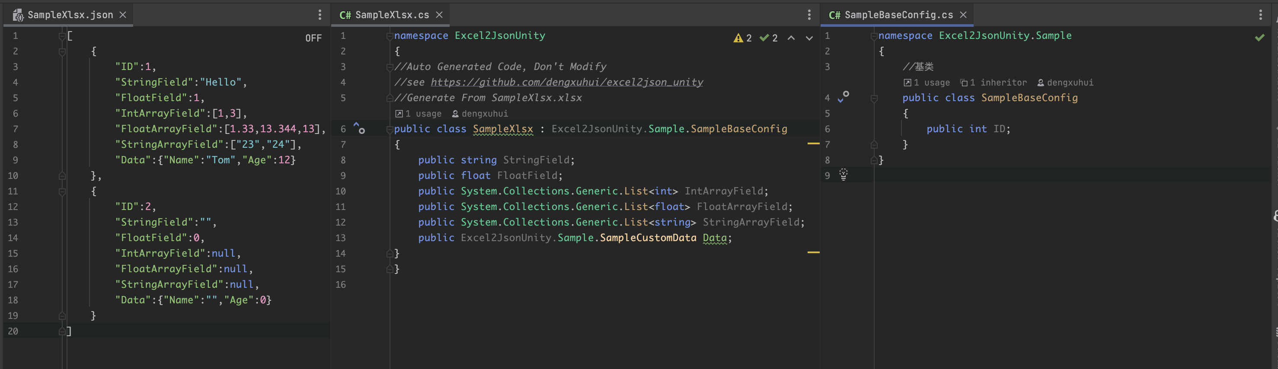Screen dimensions: 1278x369
Task: Close the SampleBaseConfig.cs tab
Action: [x=963, y=15]
